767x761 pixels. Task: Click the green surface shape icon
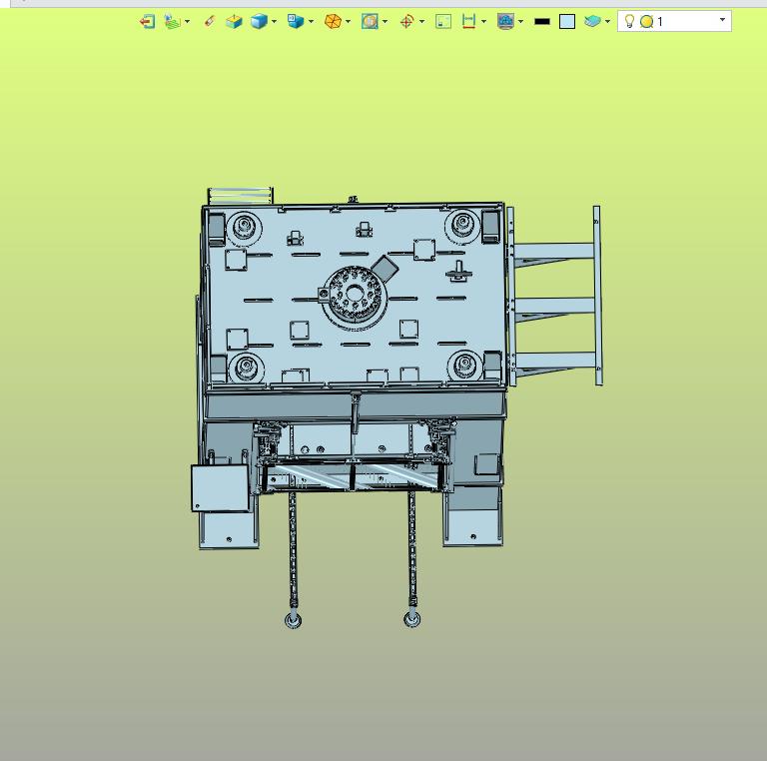click(x=592, y=22)
